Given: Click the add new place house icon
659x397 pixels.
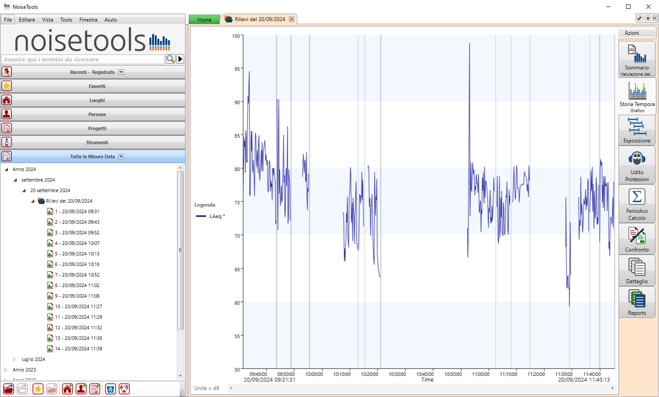Looking at the screenshot, I should [x=67, y=389].
